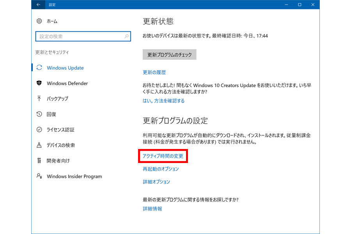Open 再起動のオプション link
Screen dimensions: 351x234
pyautogui.click(x=161, y=169)
